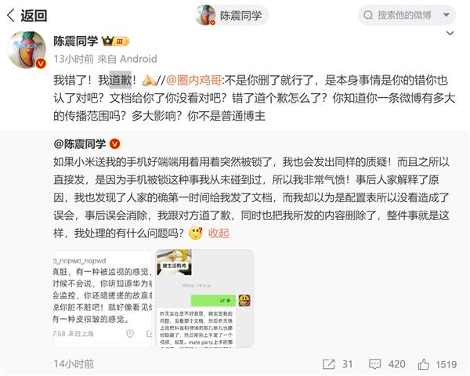Click the repost share icon
This screenshot has width=470, height=376.
click(328, 364)
